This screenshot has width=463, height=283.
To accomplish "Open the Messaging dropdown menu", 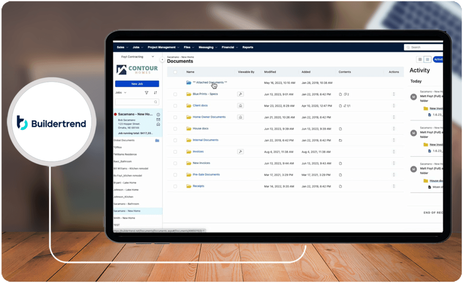I will [x=208, y=47].
